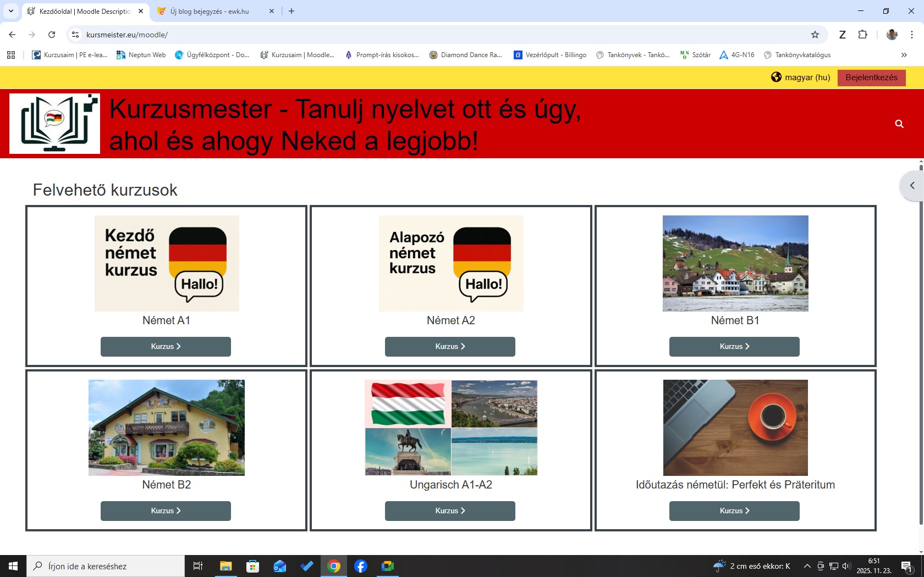The width and height of the screenshot is (924, 577).
Task: Reload the page
Action: (x=52, y=35)
